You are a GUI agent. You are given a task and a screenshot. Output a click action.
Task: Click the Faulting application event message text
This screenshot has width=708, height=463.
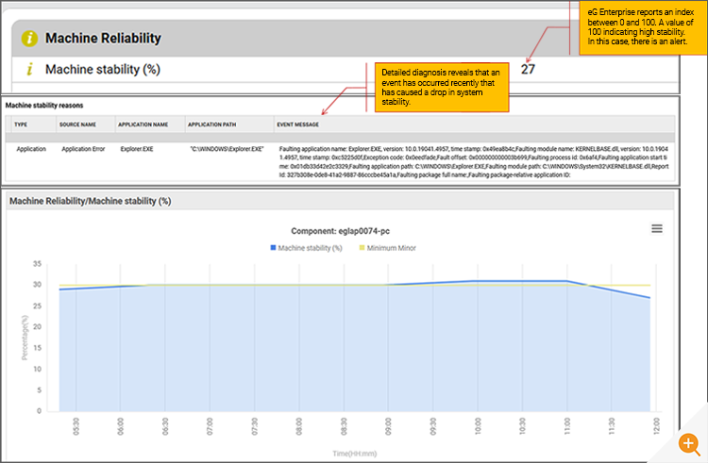coord(474,162)
